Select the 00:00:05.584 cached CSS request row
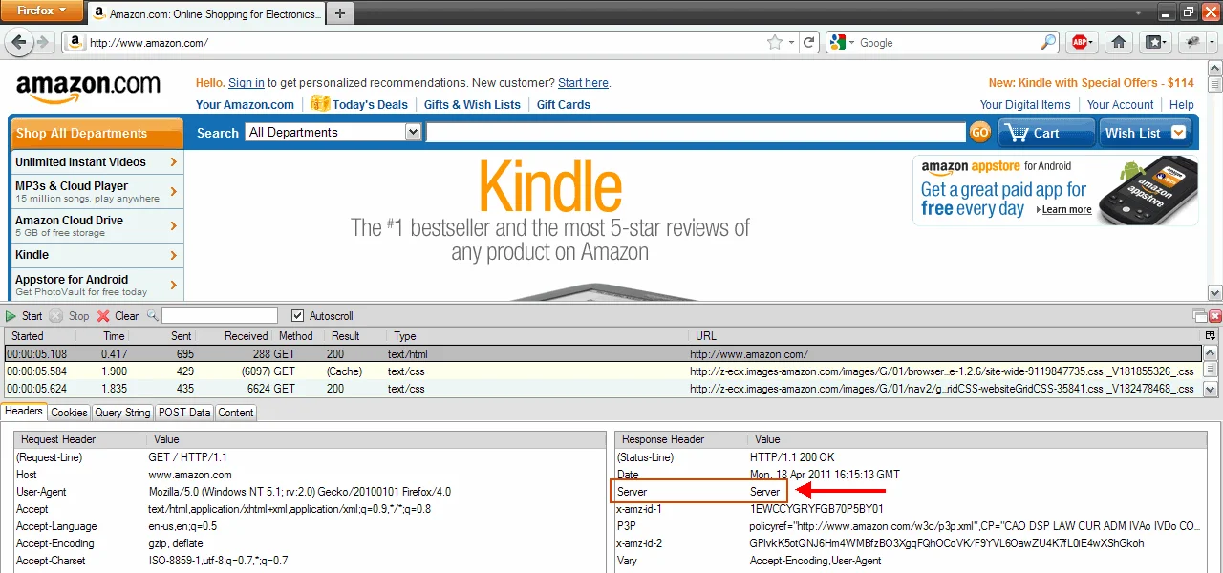The height and width of the screenshot is (573, 1223). coord(602,371)
